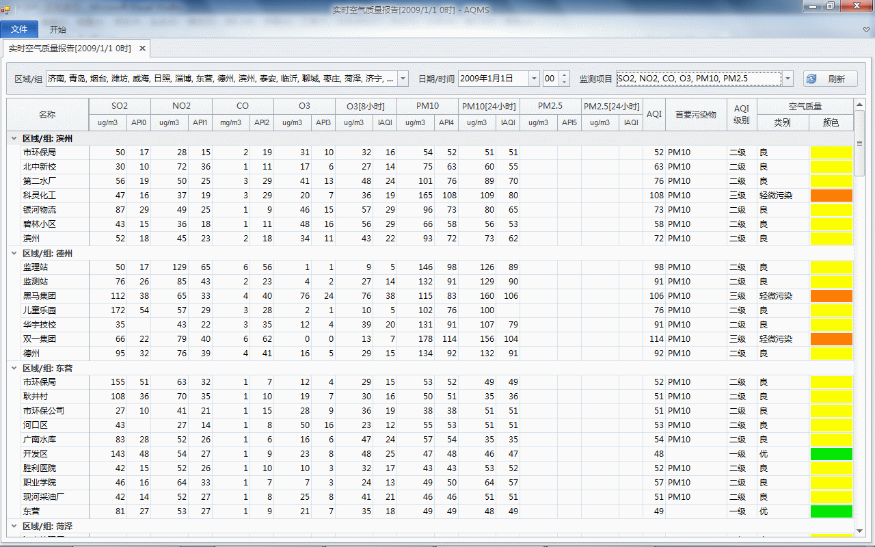This screenshot has height=547, width=875.
Task: Select the 华宇技校 station name
Action: coord(40,325)
